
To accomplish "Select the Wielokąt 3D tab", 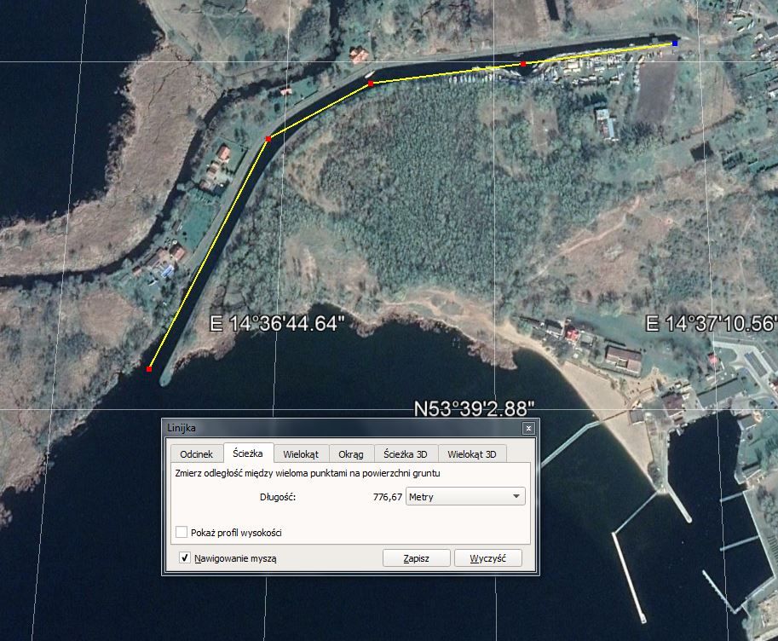I will (x=471, y=454).
